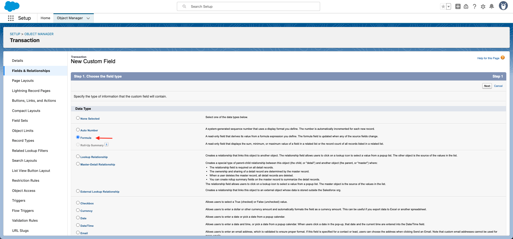Switch to the Object Manager tab

tap(70, 18)
